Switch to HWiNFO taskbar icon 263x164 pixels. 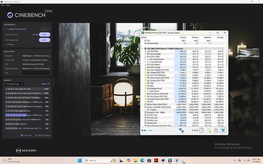[170, 160]
